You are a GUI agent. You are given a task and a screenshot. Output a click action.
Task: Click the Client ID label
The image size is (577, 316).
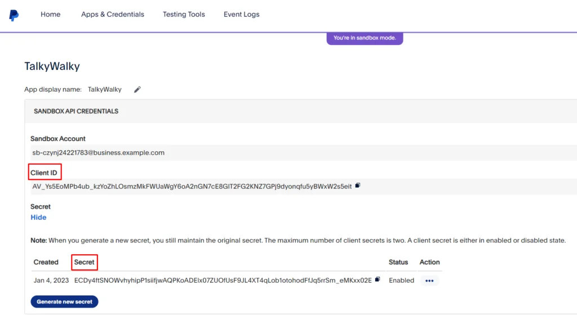point(44,173)
